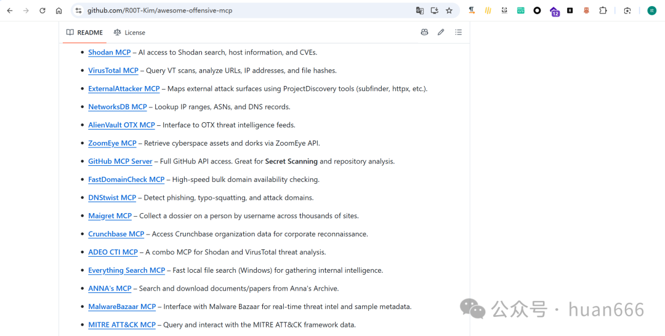Open the face scanner extension icon
Viewport: 665px width, 336px height.
(x=504, y=10)
